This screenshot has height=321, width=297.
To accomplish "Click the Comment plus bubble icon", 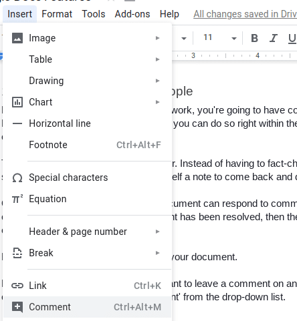I will point(17,307).
